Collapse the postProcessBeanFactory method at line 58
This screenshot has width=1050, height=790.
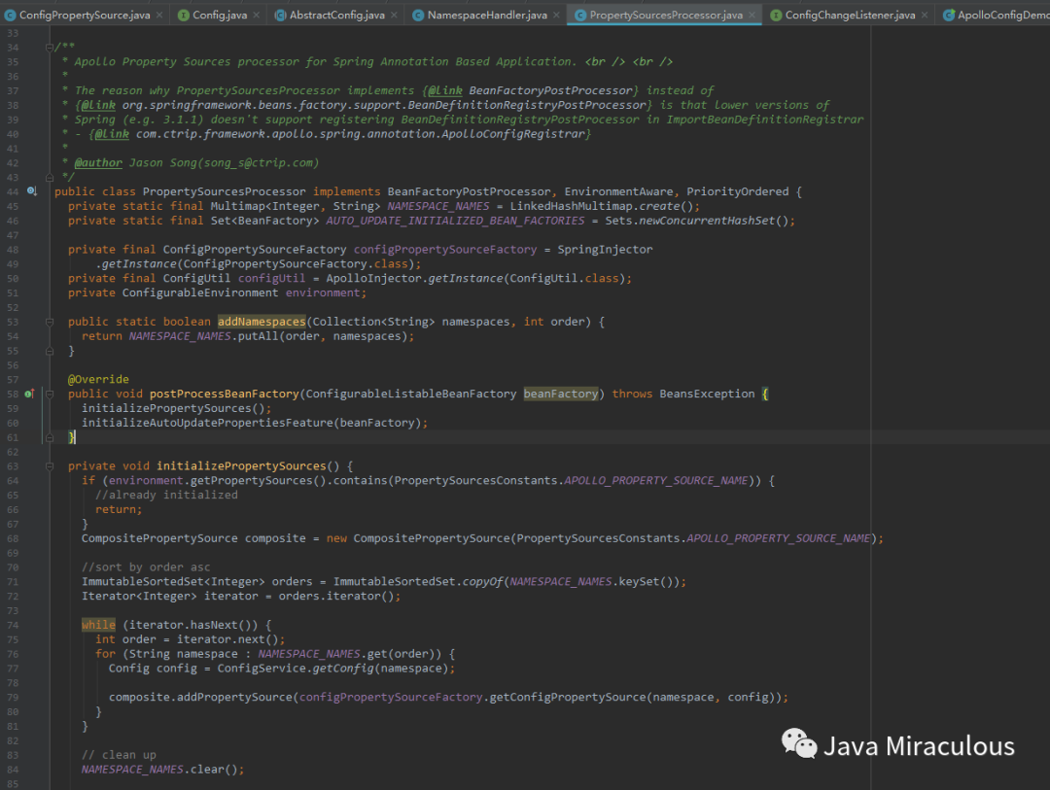(49, 395)
